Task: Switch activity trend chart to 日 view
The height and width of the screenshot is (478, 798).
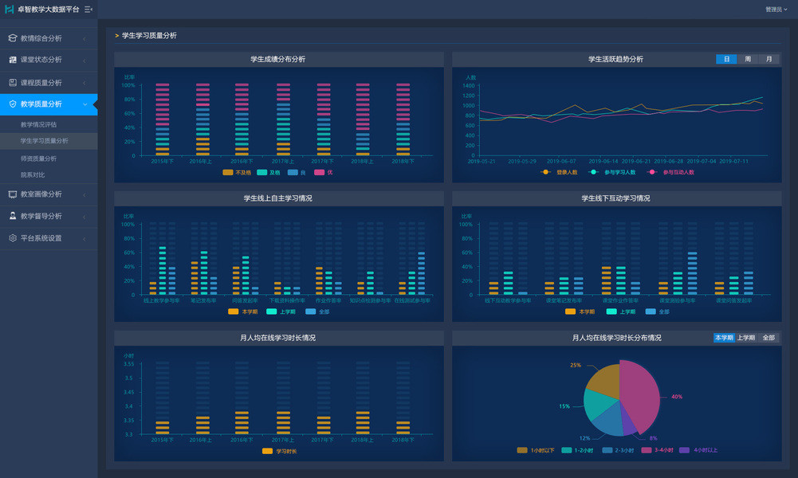Action: coord(726,59)
